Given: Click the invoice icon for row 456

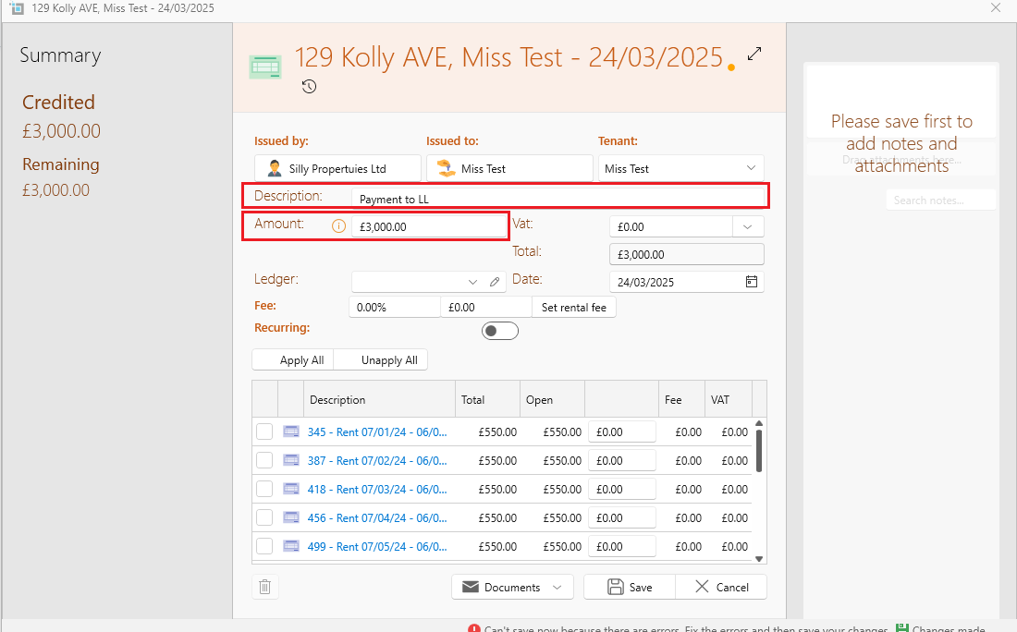Looking at the screenshot, I should coord(291,517).
